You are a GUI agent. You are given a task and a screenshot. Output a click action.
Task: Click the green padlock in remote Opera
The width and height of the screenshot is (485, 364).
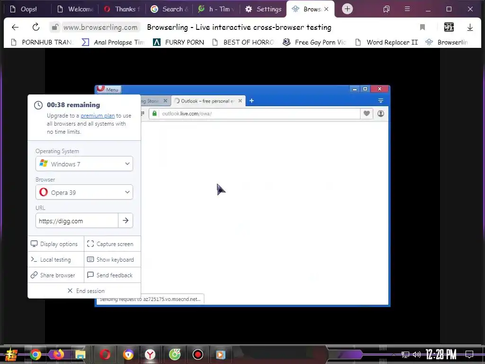click(154, 113)
